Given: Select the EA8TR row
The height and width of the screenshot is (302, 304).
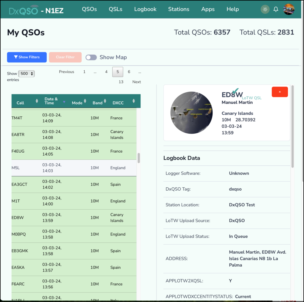Looking at the screenshot, I should click(x=74, y=135).
